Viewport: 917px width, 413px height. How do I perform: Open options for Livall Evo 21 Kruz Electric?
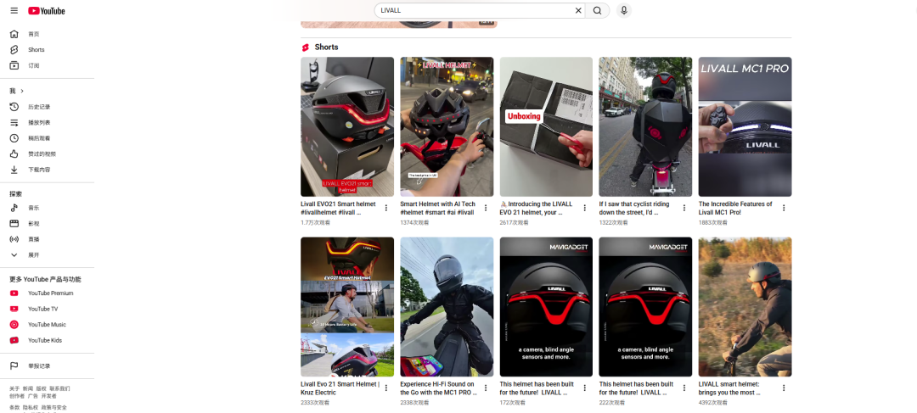point(386,388)
